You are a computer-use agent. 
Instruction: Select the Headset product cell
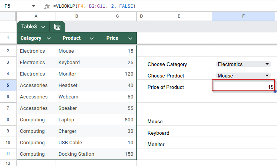tap(76, 85)
